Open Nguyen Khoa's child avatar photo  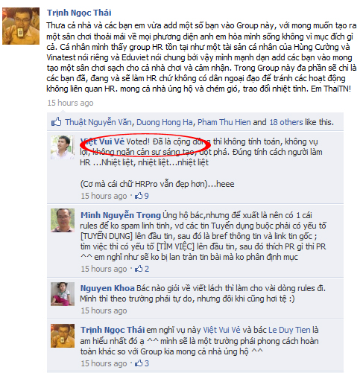63,294
